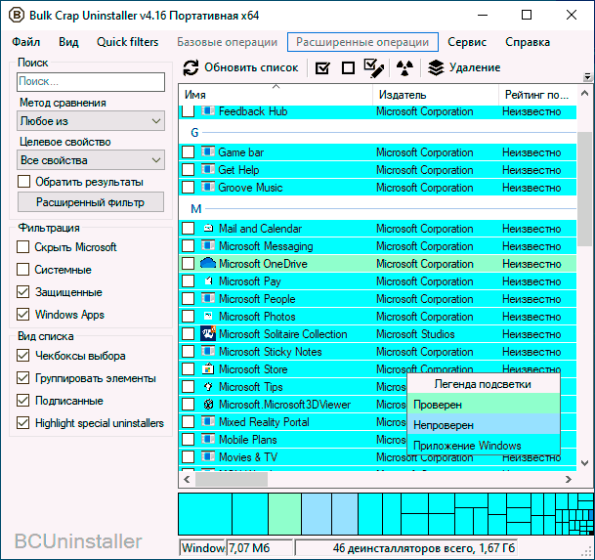Sort by the Издатель column header

pos(436,95)
